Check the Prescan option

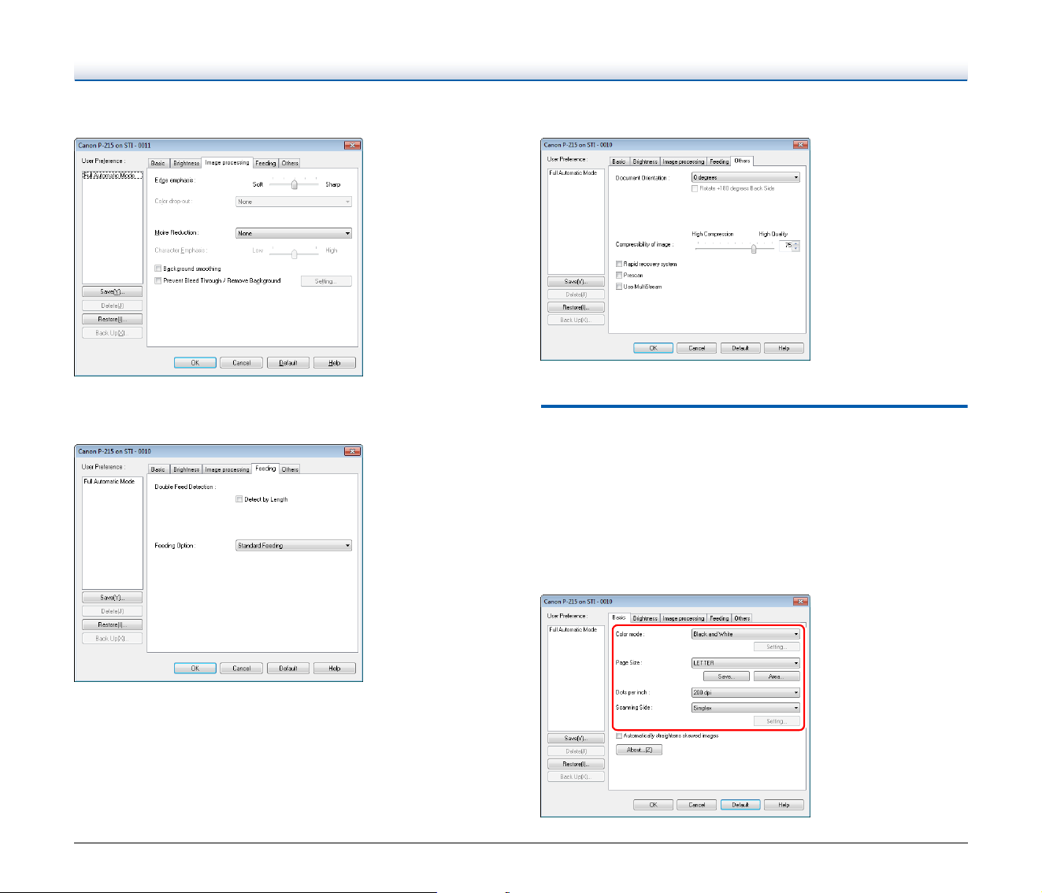tap(619, 275)
